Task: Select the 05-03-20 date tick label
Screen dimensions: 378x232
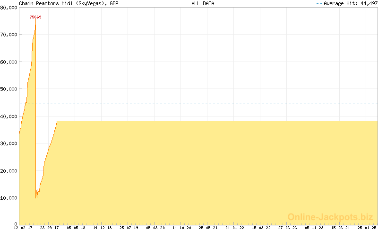Action: (155, 228)
